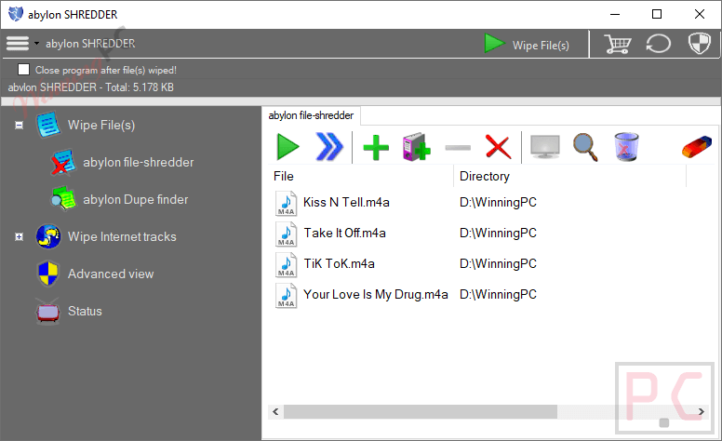
Task: Click the D:\WinningPC directory of Your Love Is My Drug
Action: tap(498, 295)
